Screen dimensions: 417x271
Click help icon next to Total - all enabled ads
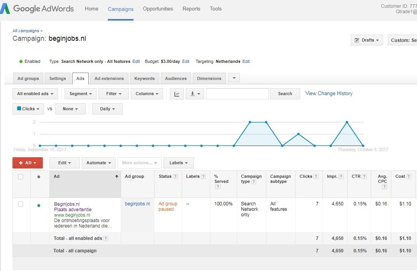pos(106,238)
